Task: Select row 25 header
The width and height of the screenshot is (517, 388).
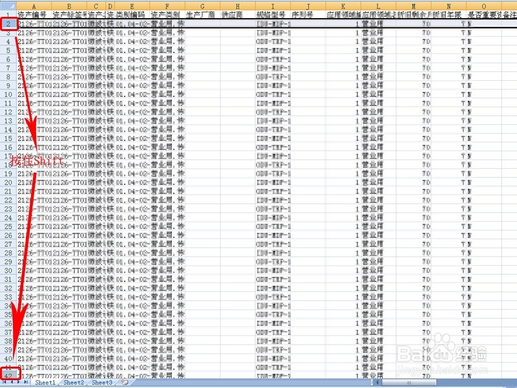Action: (8, 226)
